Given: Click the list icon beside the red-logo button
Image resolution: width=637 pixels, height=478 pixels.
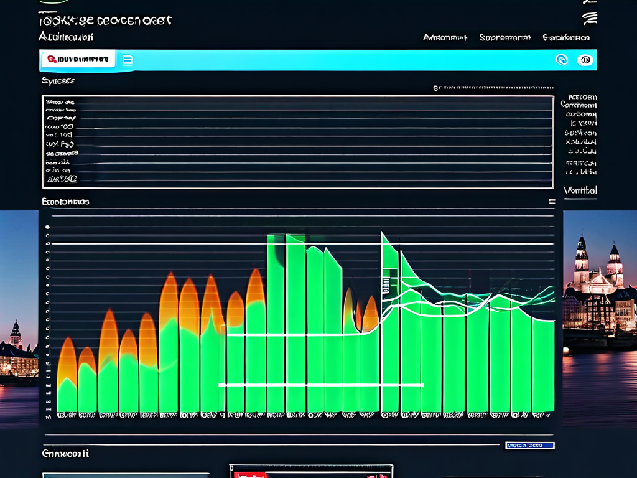Looking at the screenshot, I should [128, 60].
